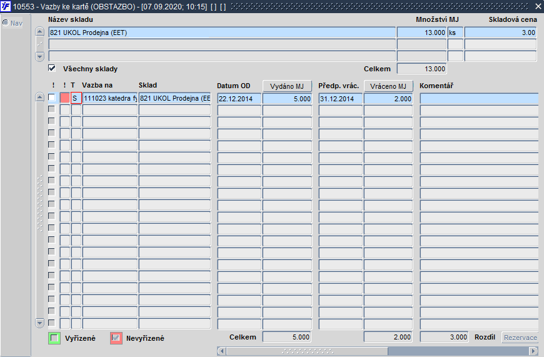
Task: Click the bottom Celkem issued total 5.000
Action: pos(286,337)
